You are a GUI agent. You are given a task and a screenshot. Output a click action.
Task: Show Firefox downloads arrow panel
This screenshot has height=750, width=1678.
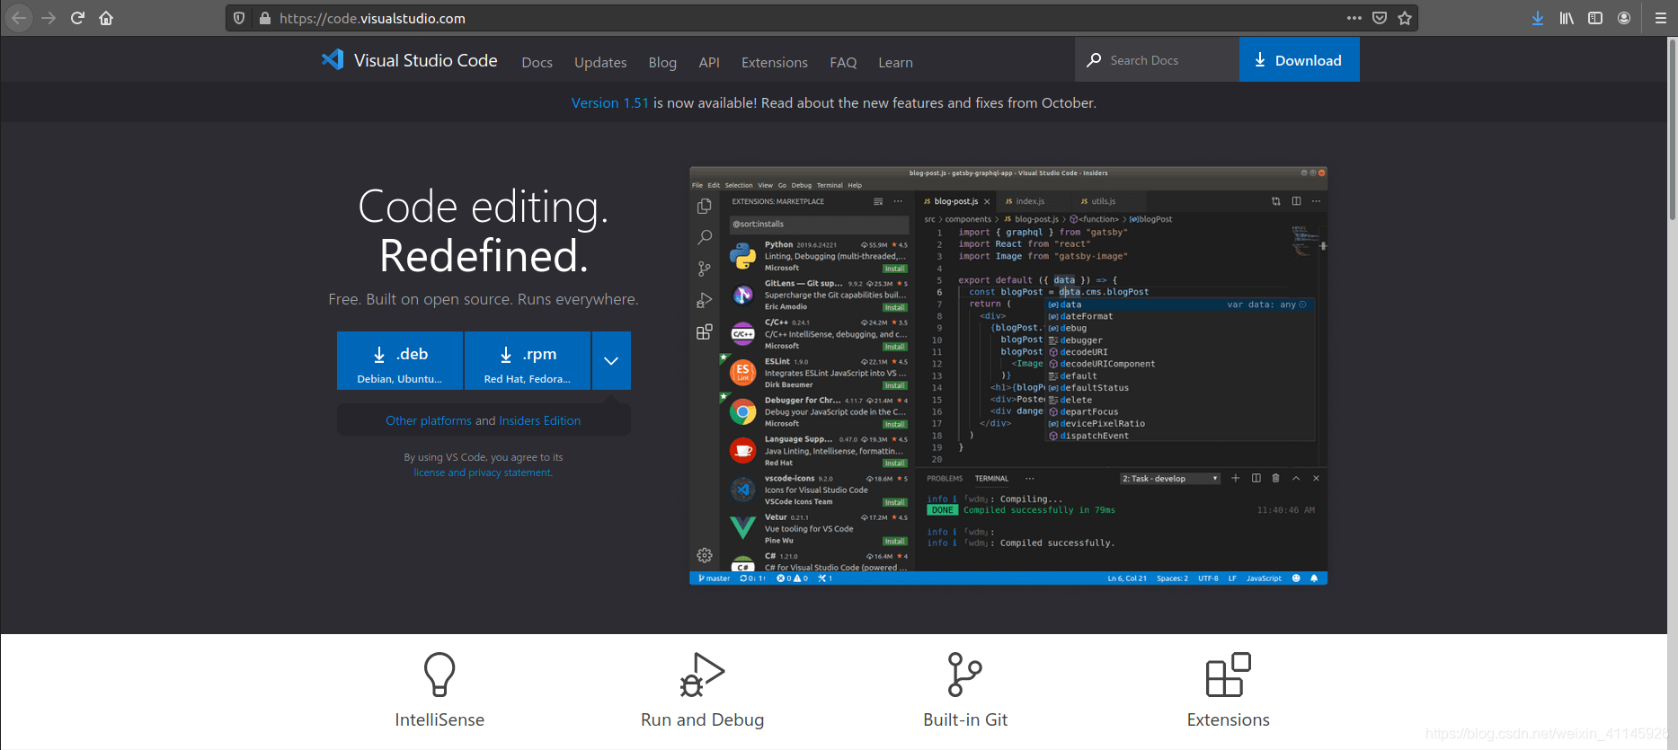click(x=1538, y=18)
